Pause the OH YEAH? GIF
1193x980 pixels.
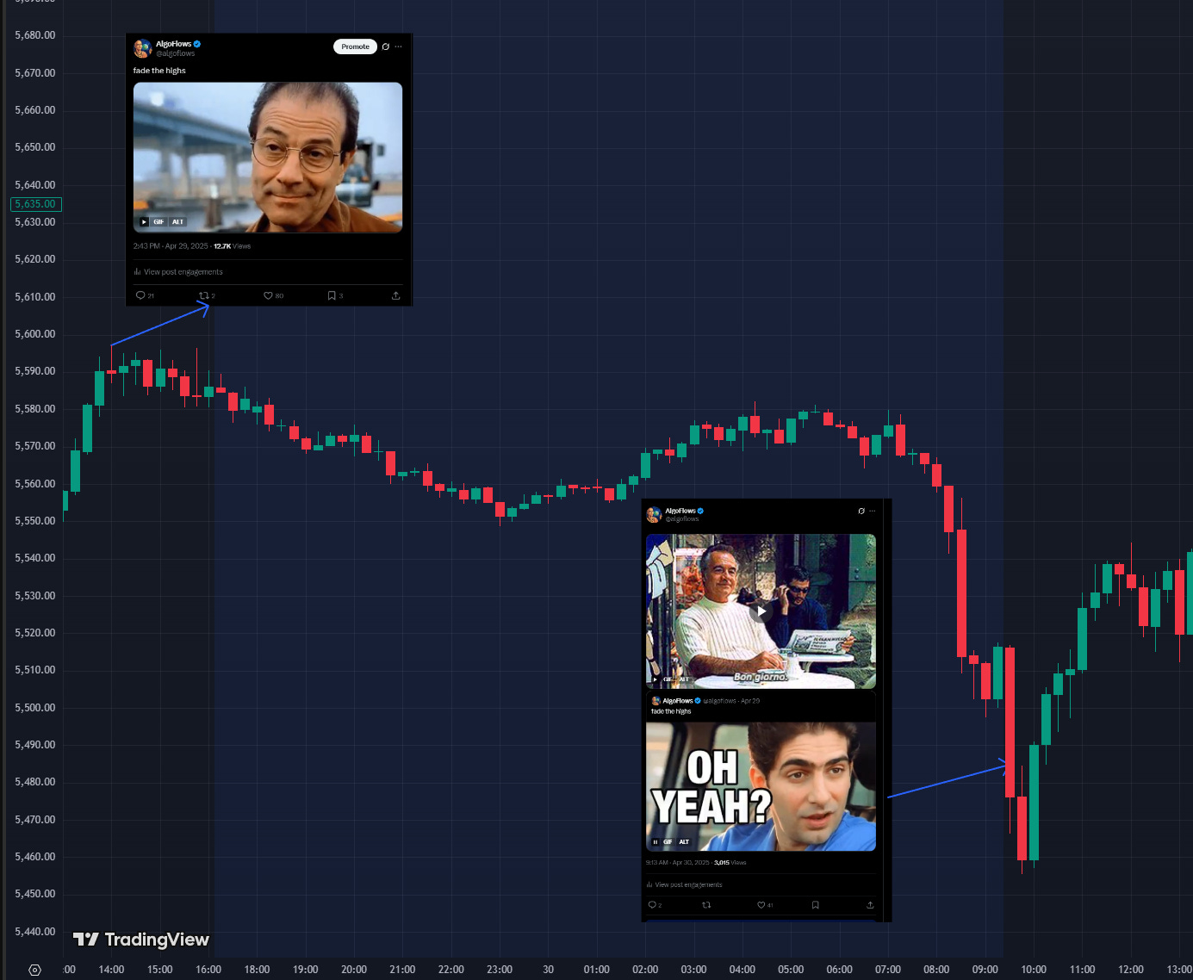(656, 842)
